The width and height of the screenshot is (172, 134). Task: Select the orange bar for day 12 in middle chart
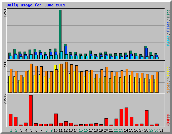67,77
